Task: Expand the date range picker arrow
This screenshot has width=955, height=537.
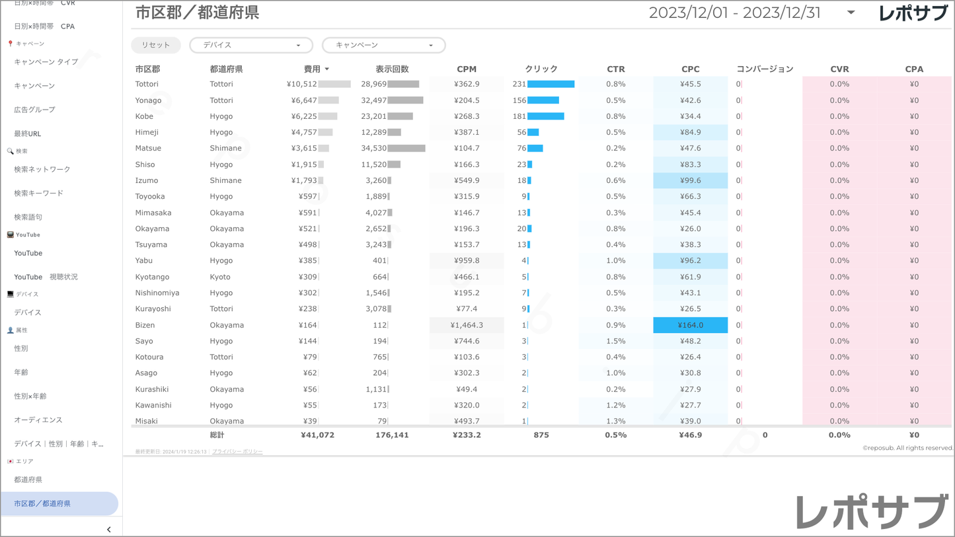Action: (851, 13)
